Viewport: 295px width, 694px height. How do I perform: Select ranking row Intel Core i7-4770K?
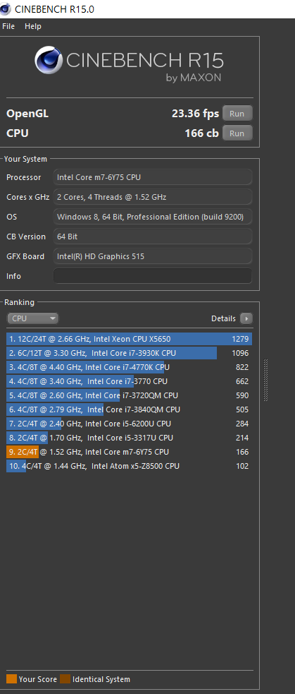coord(130,367)
